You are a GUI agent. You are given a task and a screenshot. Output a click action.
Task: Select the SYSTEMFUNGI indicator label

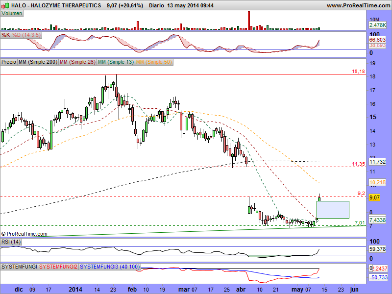point(19,267)
